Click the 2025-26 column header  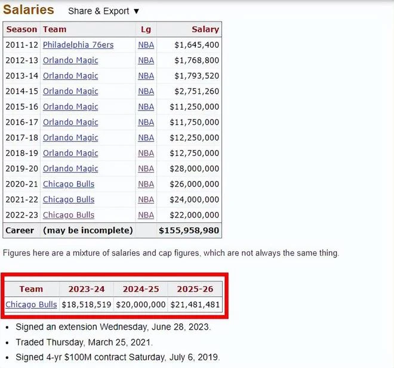[195, 289]
